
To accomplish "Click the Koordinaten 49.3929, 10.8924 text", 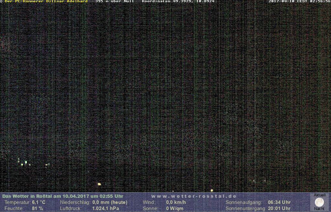I will tap(178, 1).
